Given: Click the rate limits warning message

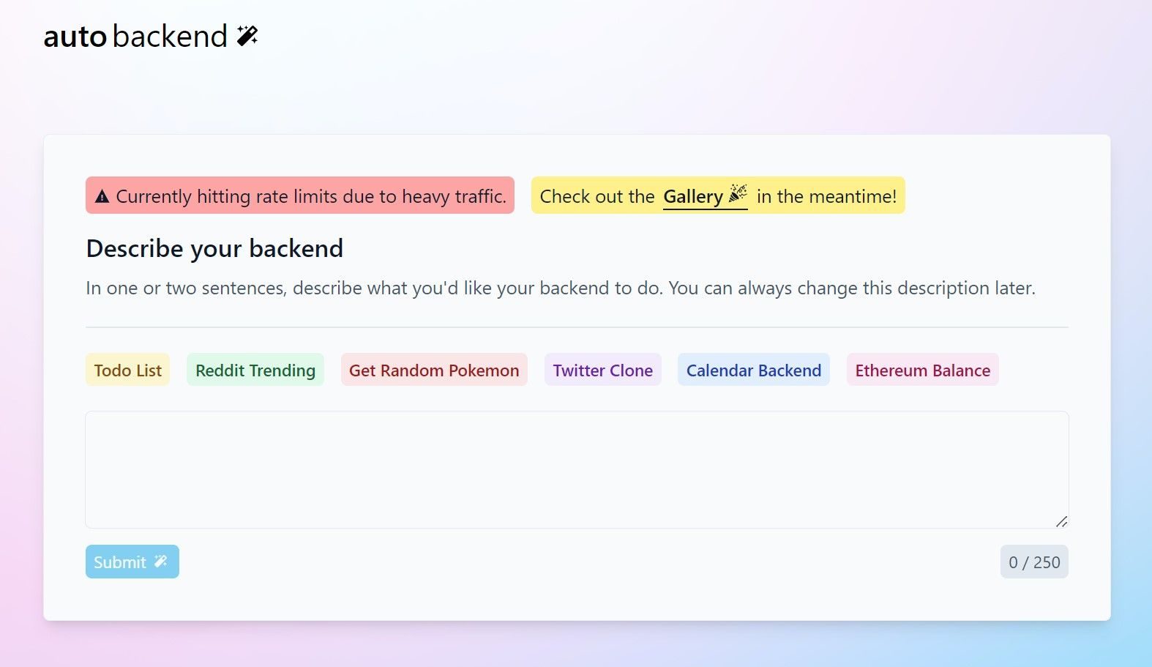Looking at the screenshot, I should tap(300, 195).
